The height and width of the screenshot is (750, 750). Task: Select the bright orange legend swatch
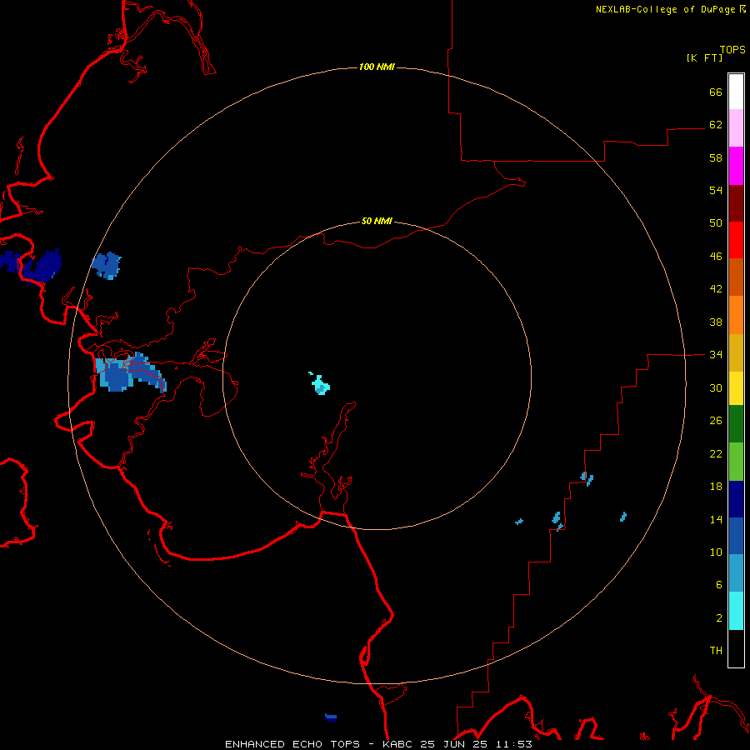coord(736,315)
